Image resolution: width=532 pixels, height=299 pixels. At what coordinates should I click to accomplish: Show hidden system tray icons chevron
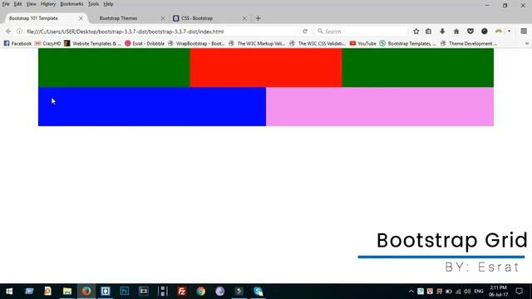tap(411, 292)
